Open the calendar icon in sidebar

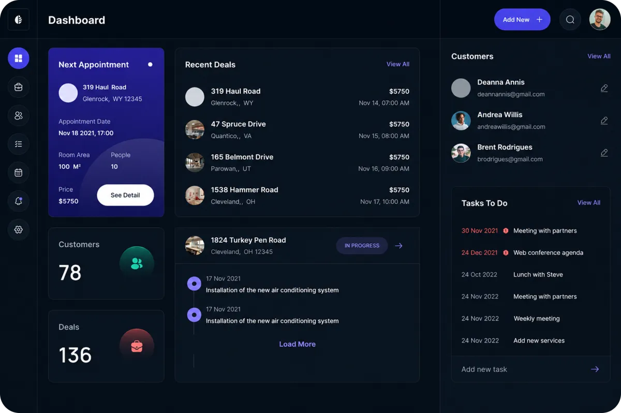[x=19, y=172]
